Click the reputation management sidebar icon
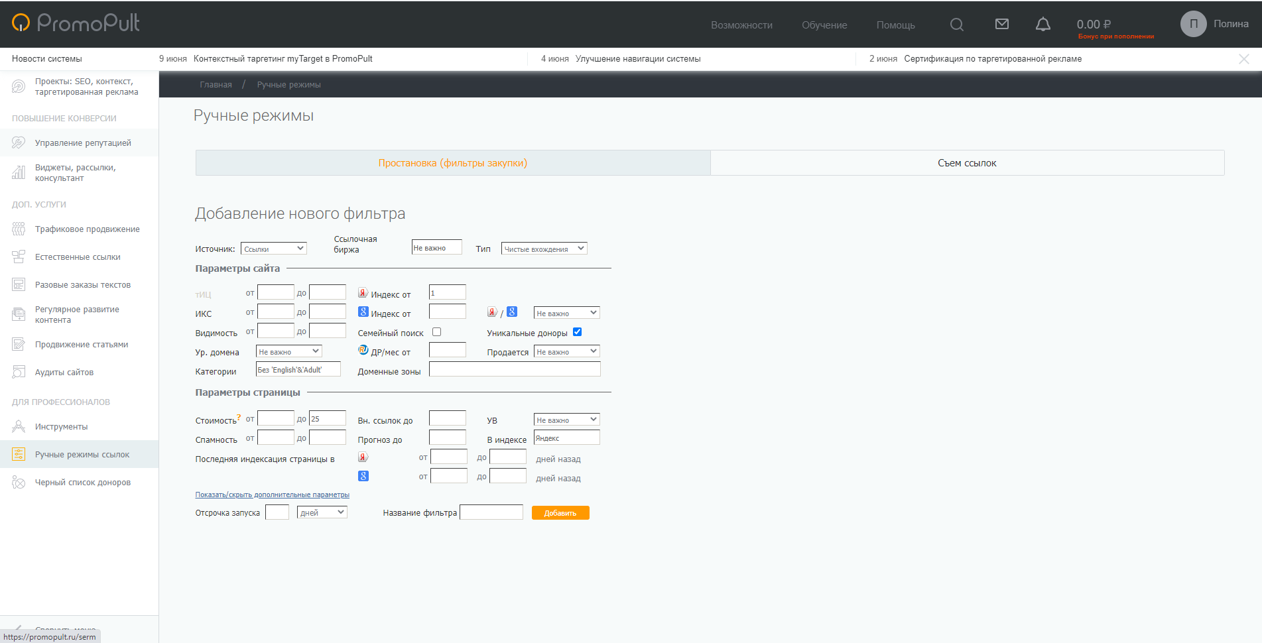 pyautogui.click(x=19, y=143)
